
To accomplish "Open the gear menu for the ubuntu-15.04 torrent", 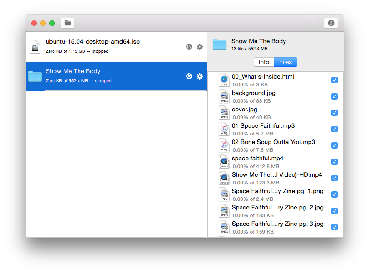I will tap(200, 47).
